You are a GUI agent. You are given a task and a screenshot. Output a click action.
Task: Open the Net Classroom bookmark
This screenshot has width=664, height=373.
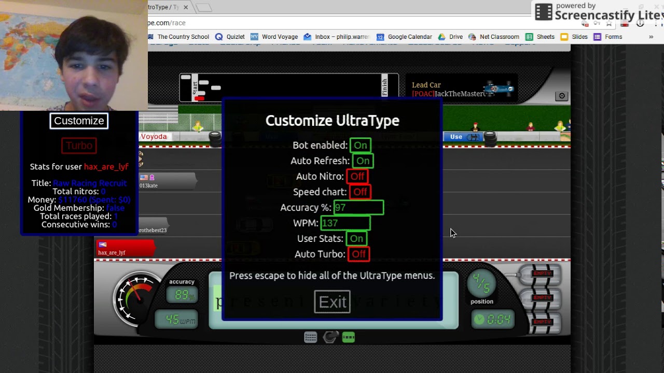tap(494, 37)
